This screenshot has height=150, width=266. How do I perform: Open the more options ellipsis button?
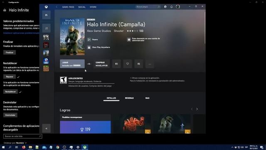pyautogui.click(x=150, y=64)
